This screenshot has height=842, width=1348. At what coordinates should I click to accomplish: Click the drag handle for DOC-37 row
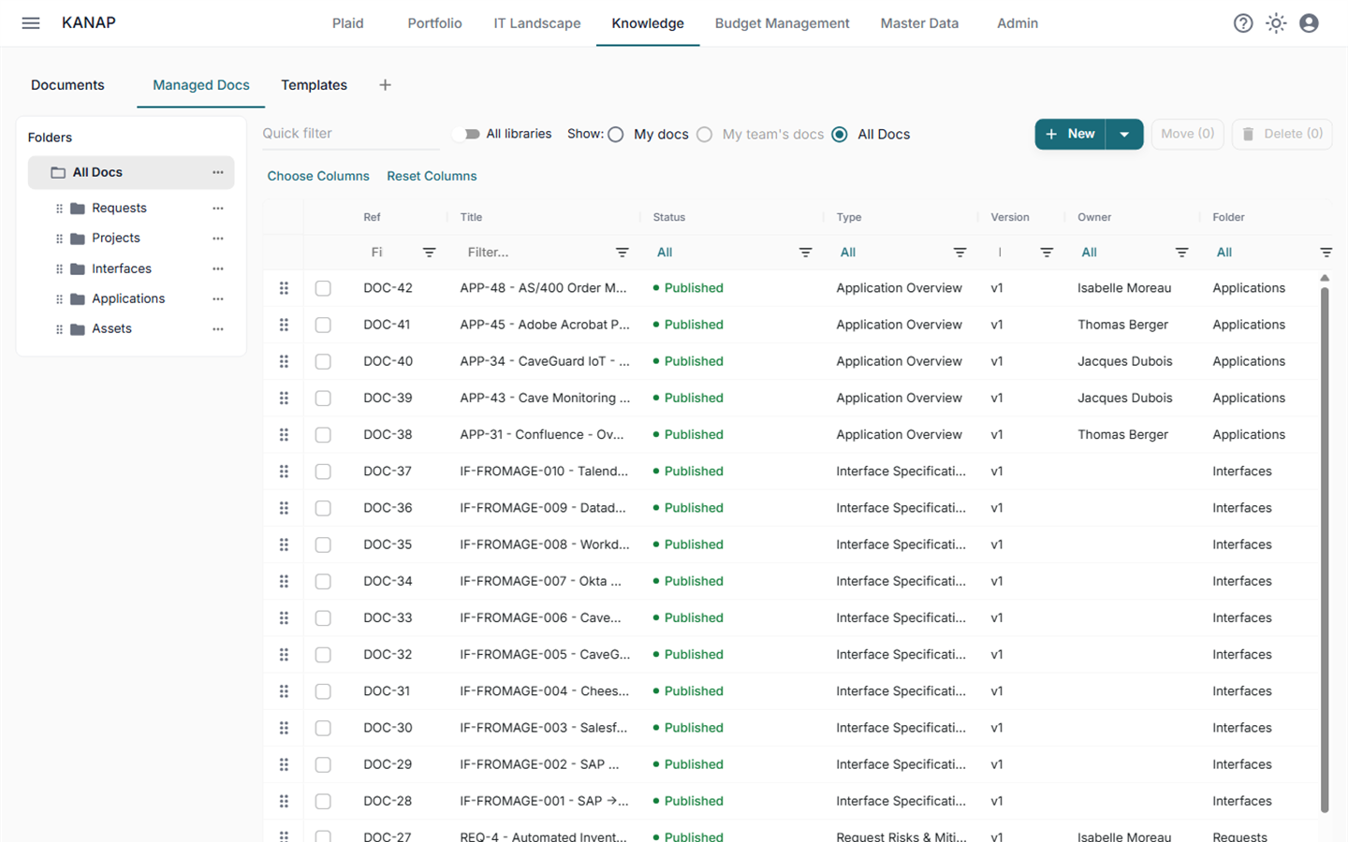[284, 472]
